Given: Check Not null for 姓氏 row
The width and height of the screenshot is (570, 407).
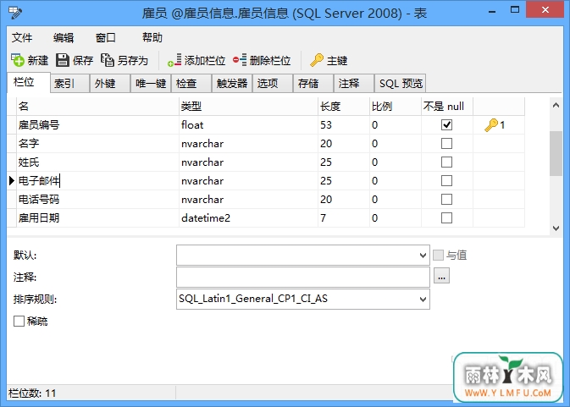Looking at the screenshot, I should click(x=446, y=162).
